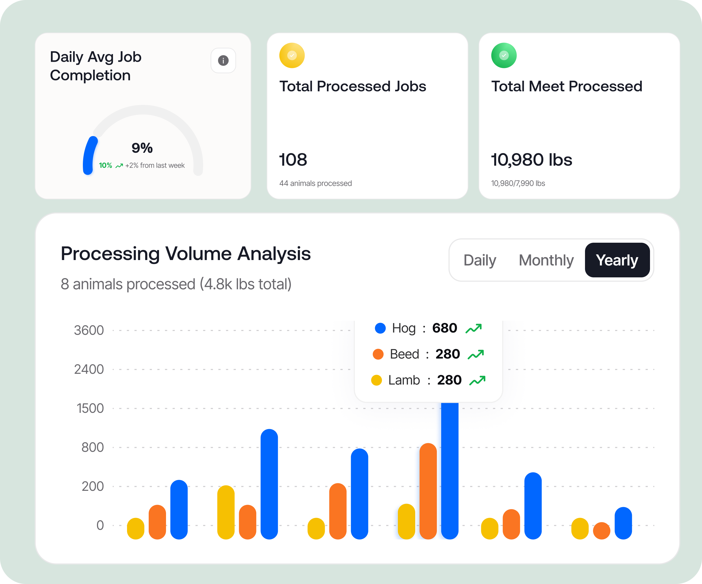The height and width of the screenshot is (584, 702).
Task: Click the '+2% from last week' text
Action: (155, 166)
